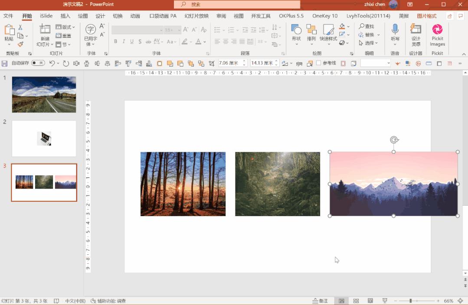The image size is (468, 305).
Task: Click the Layout (版式) button
Action: [65, 27]
